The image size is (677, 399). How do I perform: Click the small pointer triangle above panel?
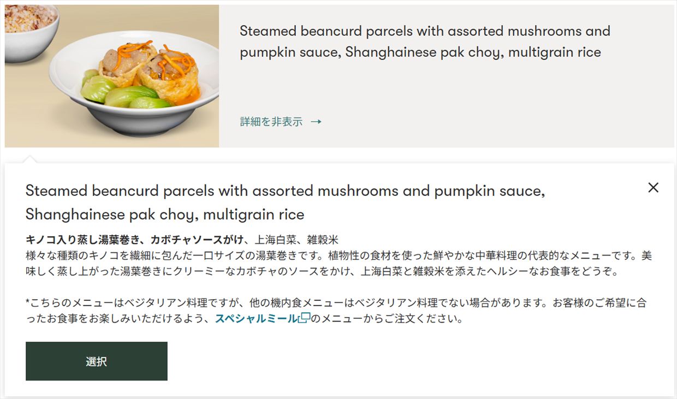point(31,159)
